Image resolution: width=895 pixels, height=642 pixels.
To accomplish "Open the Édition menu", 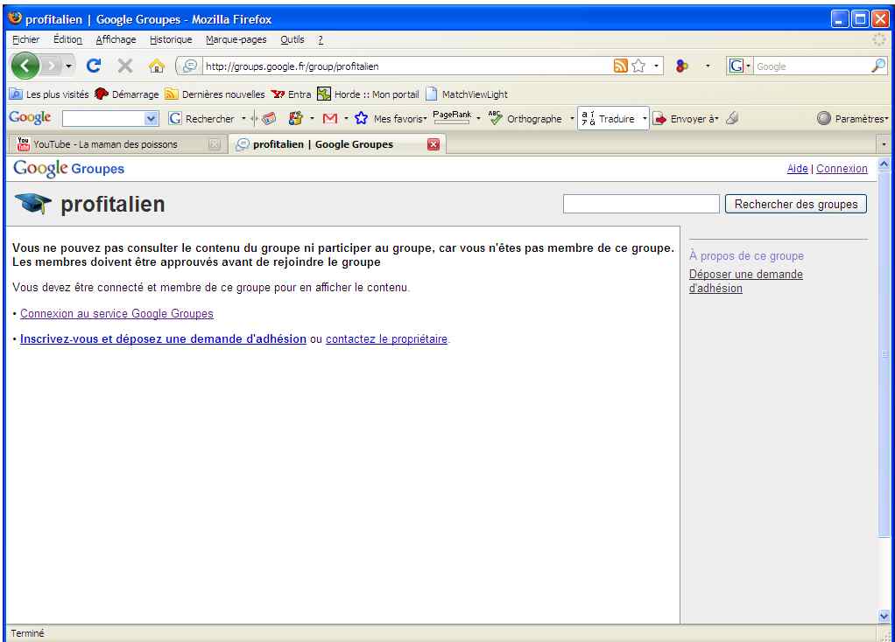I will coord(68,39).
